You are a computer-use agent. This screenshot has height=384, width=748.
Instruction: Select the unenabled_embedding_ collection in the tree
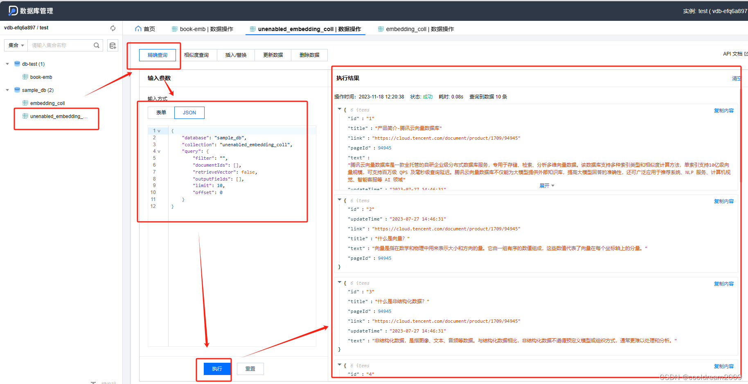tap(59, 116)
